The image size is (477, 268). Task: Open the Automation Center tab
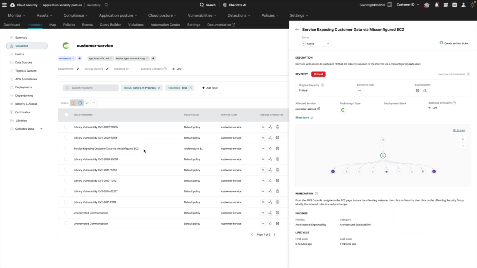166,25
